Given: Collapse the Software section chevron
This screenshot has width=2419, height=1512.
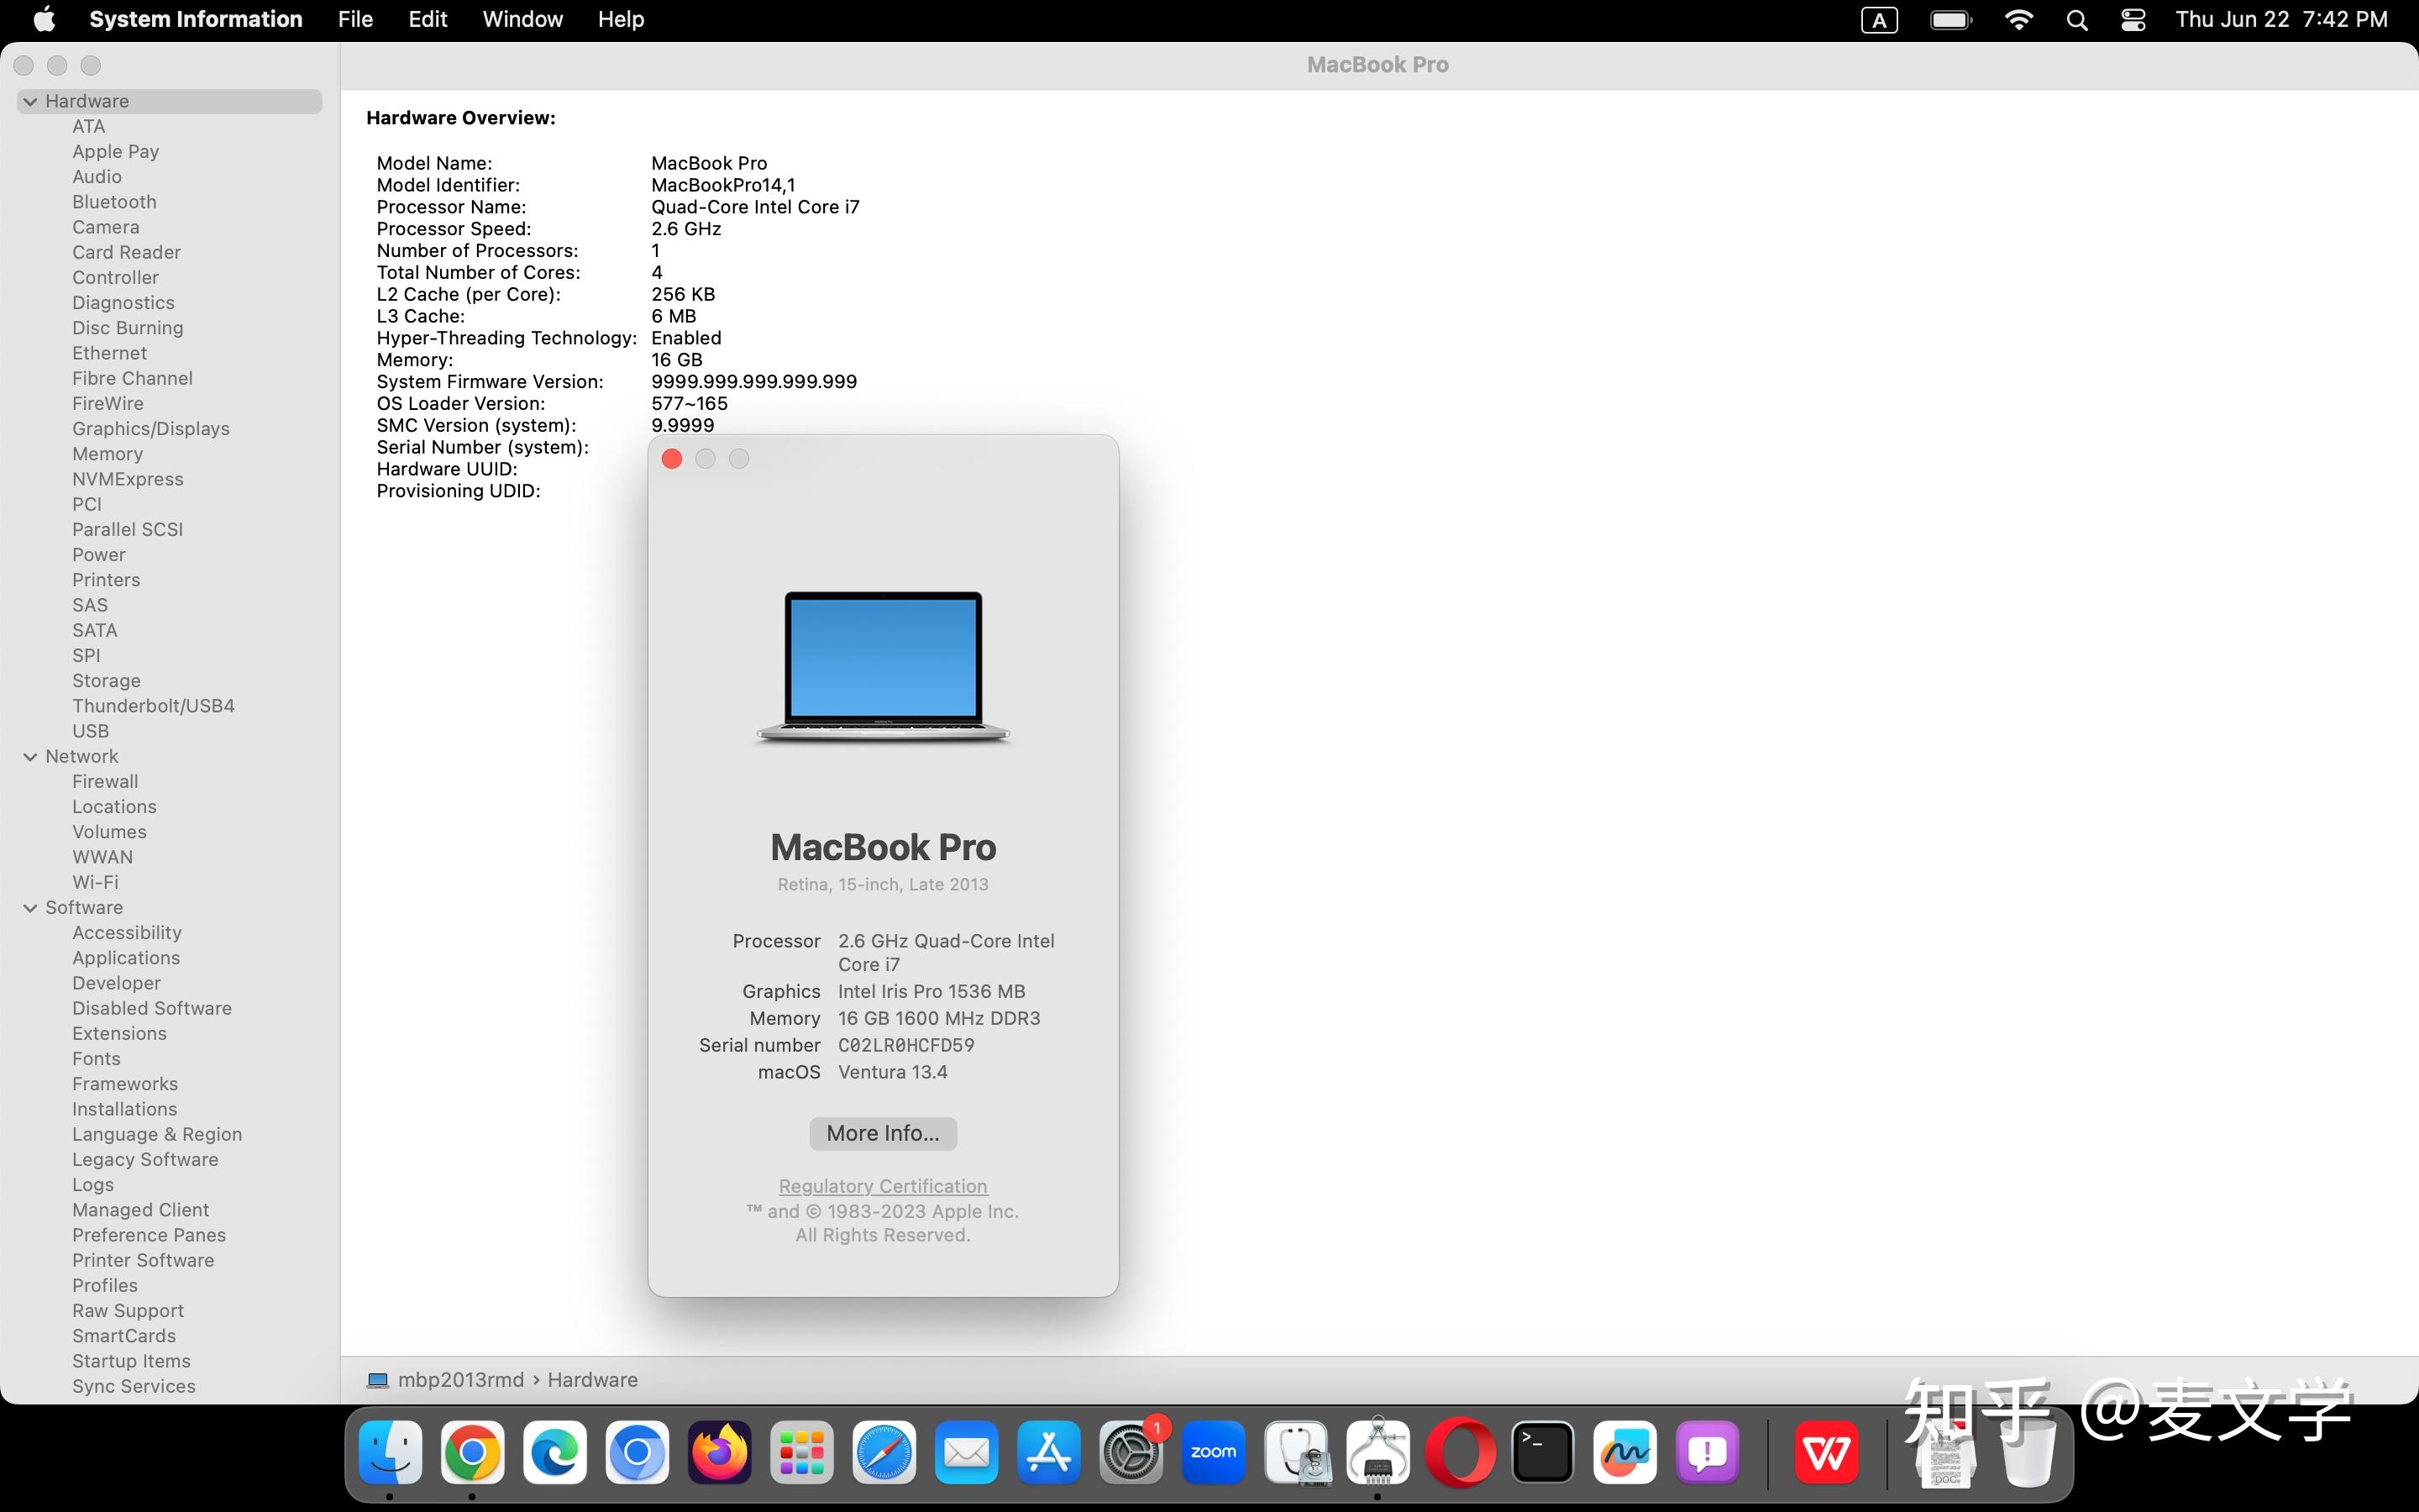Looking at the screenshot, I should click(x=30, y=907).
